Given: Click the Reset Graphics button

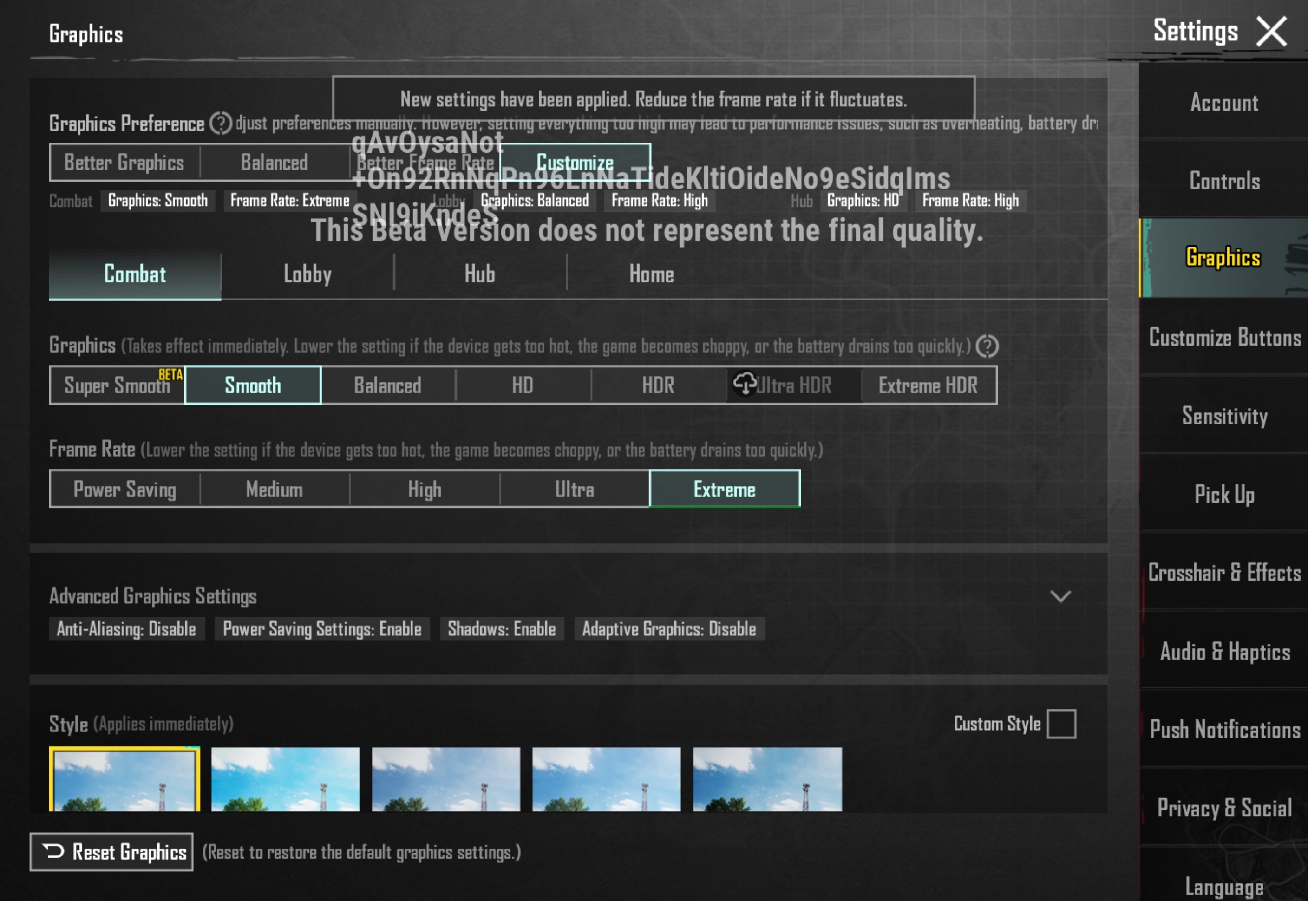Looking at the screenshot, I should pos(111,851).
